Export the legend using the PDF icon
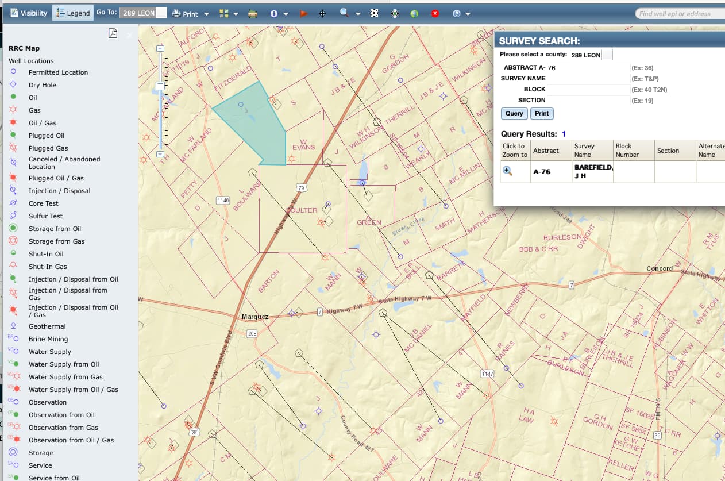 coord(113,33)
